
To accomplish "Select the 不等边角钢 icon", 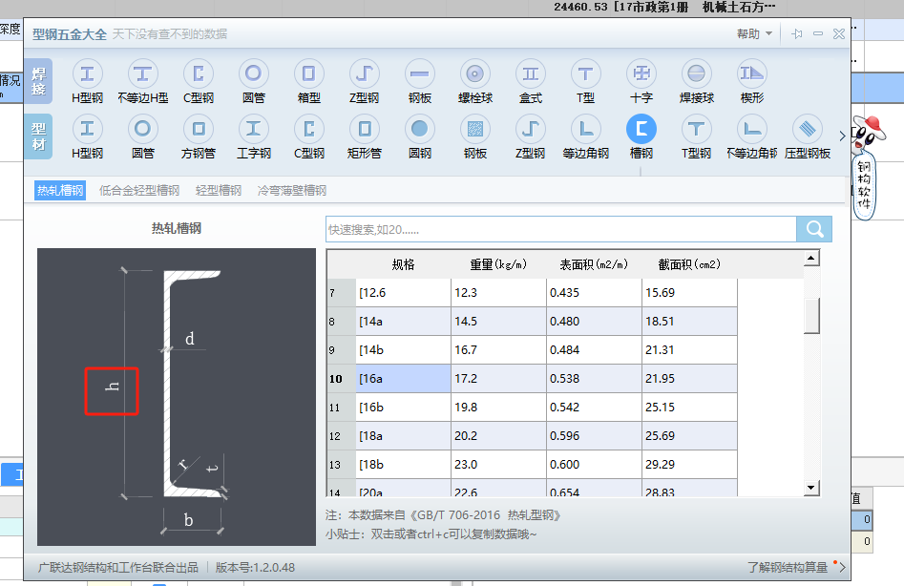I will [x=752, y=129].
